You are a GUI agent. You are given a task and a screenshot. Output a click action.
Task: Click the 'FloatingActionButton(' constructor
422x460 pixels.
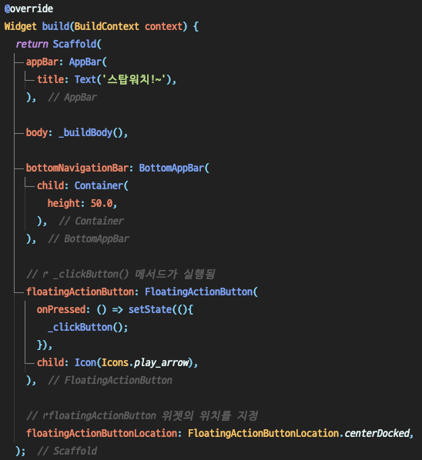coord(201,292)
